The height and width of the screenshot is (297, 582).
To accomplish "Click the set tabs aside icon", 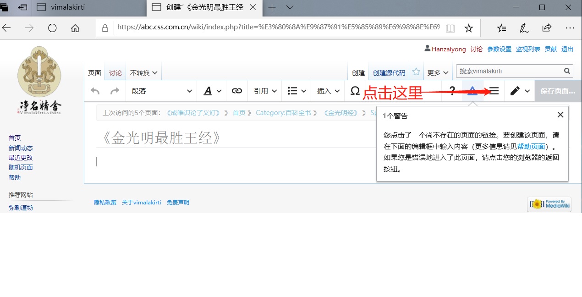I will pyautogui.click(x=22, y=7).
